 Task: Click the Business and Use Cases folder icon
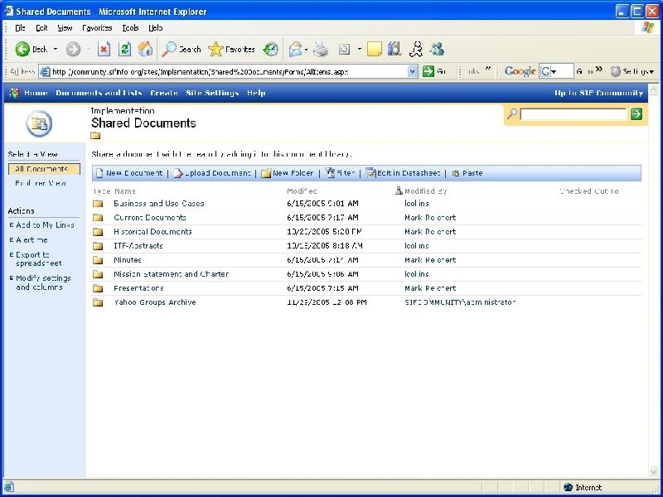(98, 204)
